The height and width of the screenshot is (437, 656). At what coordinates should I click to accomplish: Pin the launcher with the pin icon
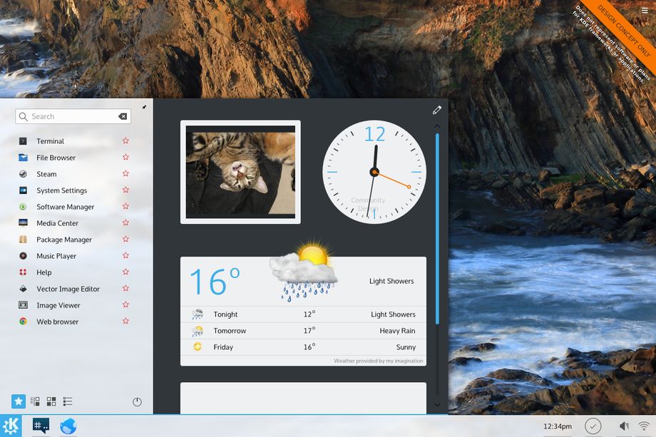click(144, 107)
